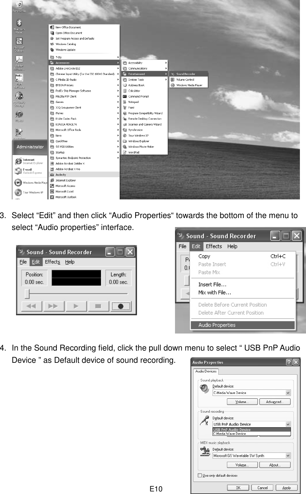
Task: Click the Seek To End fast-forward button
Action: (54, 306)
